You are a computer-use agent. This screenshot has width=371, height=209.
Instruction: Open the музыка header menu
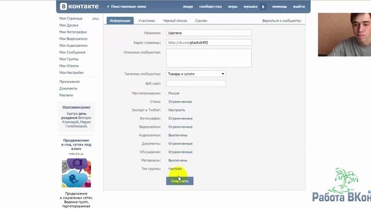click(250, 6)
